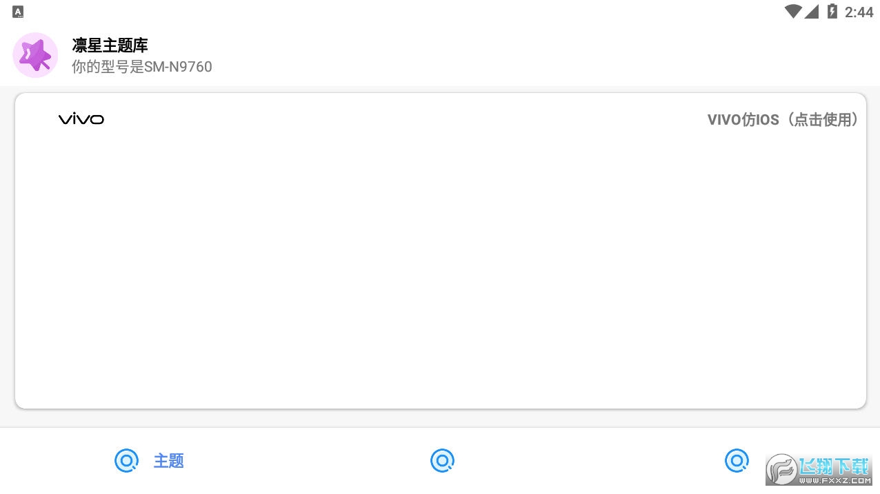The image size is (880, 494).
Task: Tap the battery charging status icon
Action: coord(832,11)
